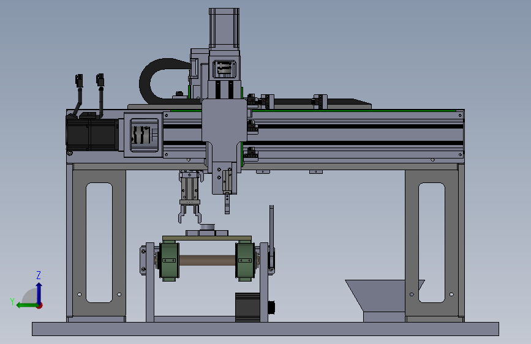
Task: Select the right black cable connector plug
Action: click(100, 80)
